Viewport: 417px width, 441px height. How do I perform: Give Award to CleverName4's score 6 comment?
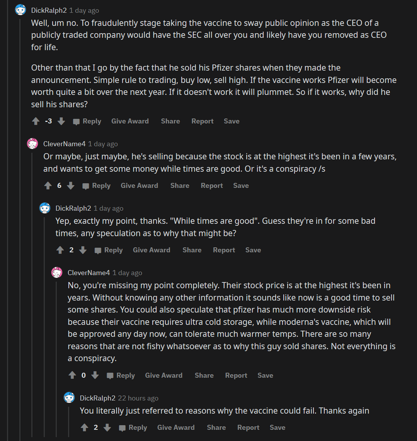[139, 186]
